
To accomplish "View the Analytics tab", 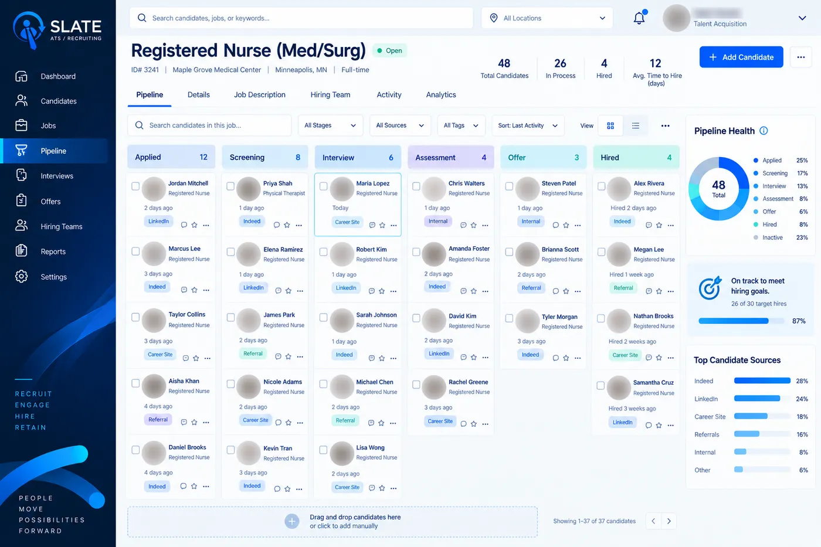I will coord(441,95).
